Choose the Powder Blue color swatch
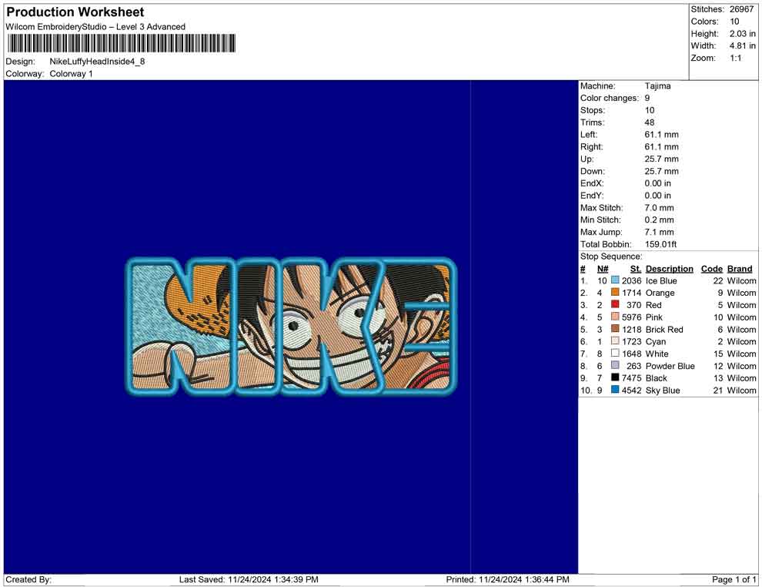This screenshot has height=587, width=762. point(615,365)
